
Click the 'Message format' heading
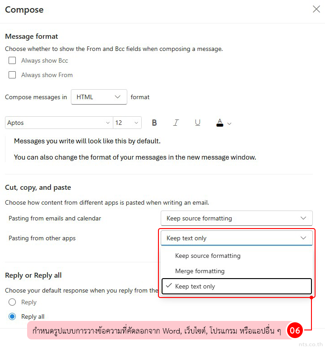tap(31, 37)
